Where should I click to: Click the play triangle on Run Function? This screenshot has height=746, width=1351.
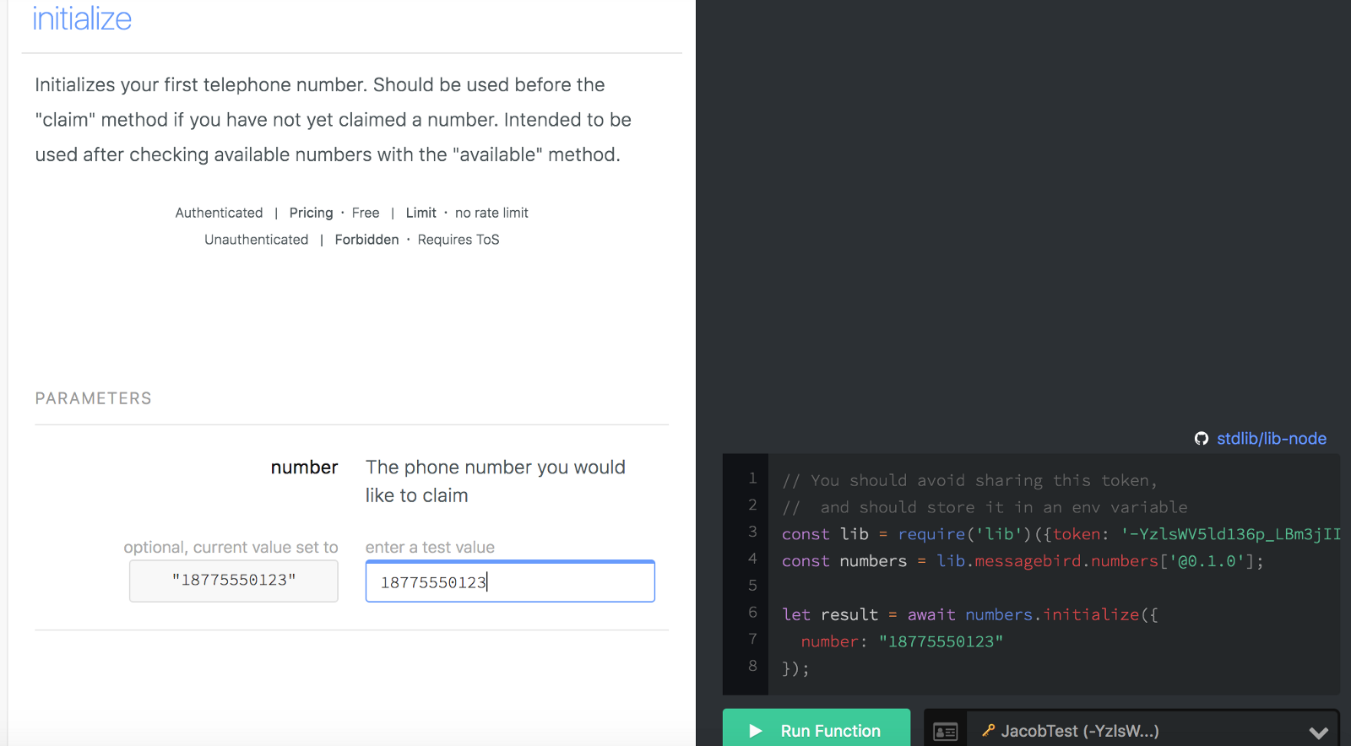[x=755, y=731]
